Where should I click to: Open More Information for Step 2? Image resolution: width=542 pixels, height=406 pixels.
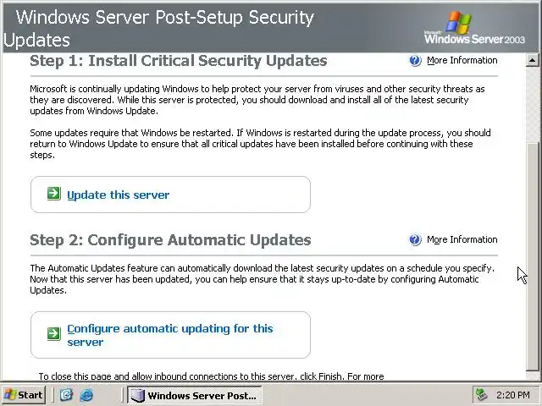(462, 240)
